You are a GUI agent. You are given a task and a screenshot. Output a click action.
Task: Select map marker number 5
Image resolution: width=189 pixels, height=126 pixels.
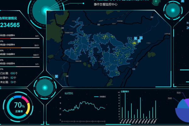point(56,76)
